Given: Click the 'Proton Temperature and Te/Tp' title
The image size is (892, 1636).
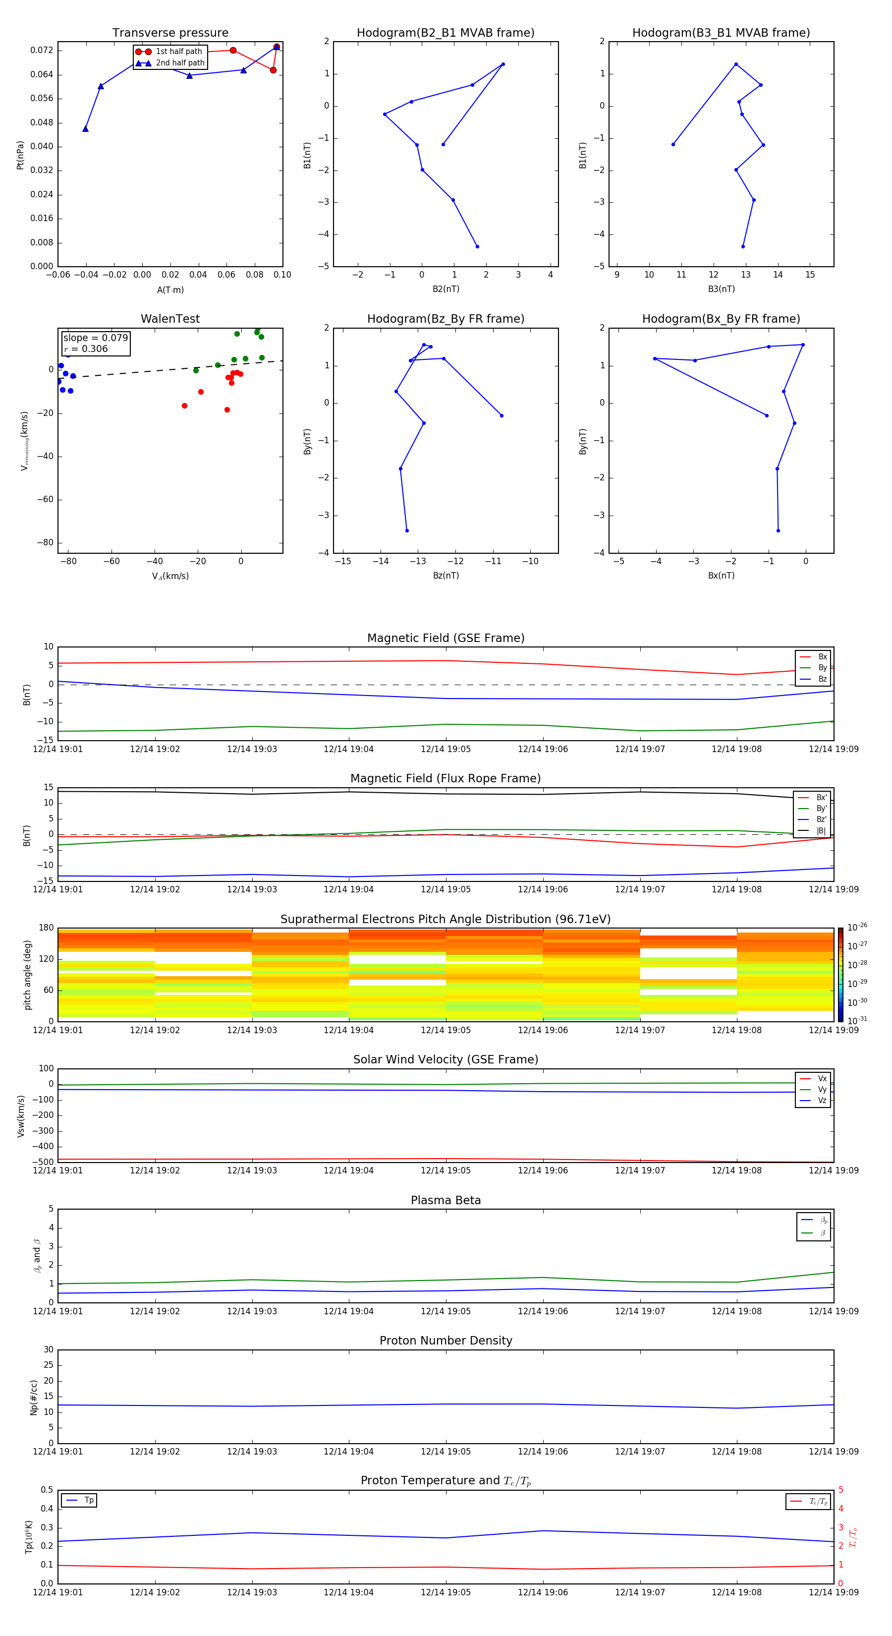Looking at the screenshot, I should (x=446, y=1481).
